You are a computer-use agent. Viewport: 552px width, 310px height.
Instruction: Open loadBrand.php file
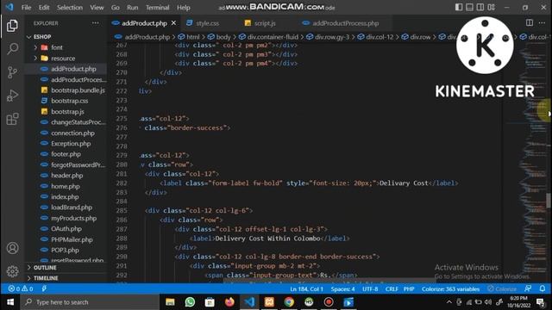tap(72, 208)
